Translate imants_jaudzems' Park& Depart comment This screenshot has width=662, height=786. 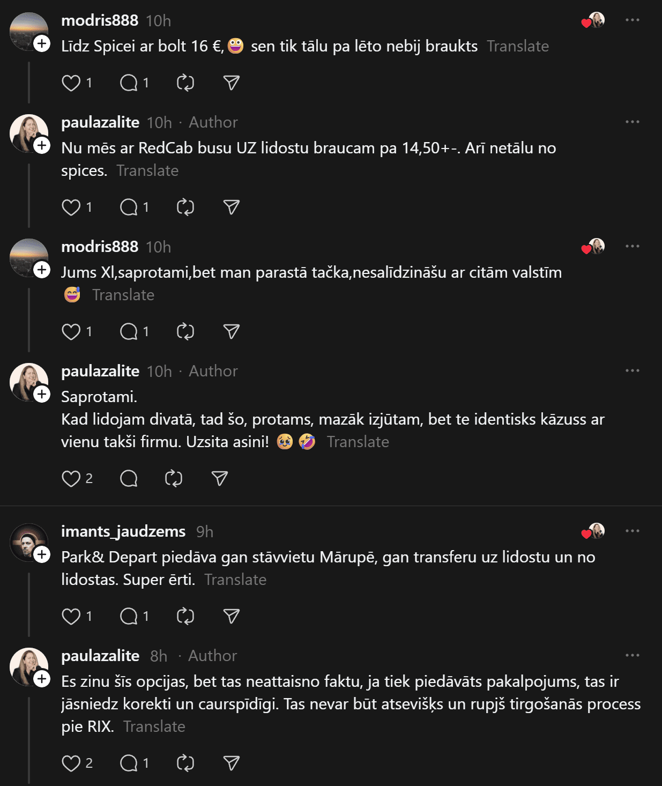click(235, 580)
